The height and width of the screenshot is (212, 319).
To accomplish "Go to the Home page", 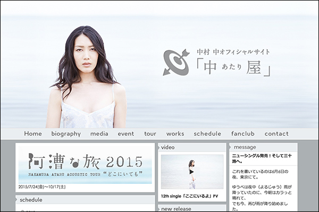I will (33, 134).
